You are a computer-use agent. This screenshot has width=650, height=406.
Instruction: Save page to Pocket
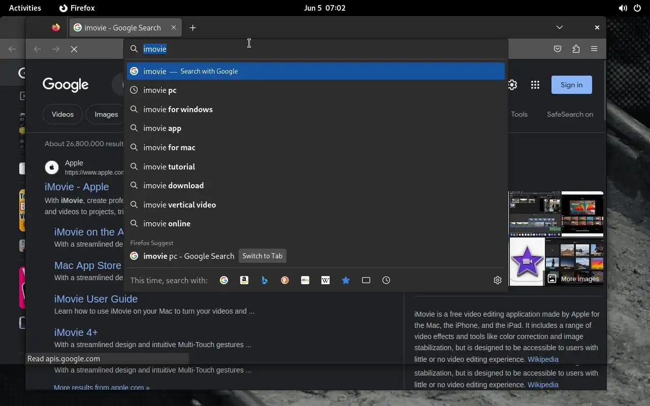tap(558, 49)
